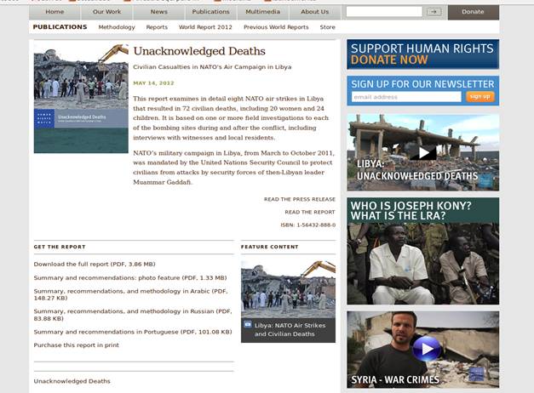Click the ISBN: 1-56432-888-0 text
Image resolution: width=534 pixels, height=393 pixels.
pyautogui.click(x=307, y=225)
